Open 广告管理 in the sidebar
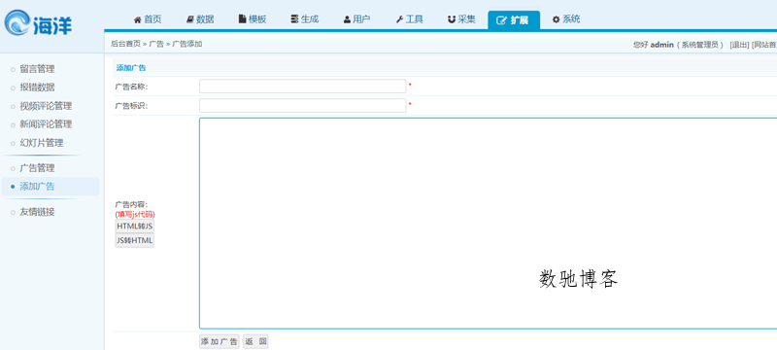The width and height of the screenshot is (777, 350). tap(37, 168)
